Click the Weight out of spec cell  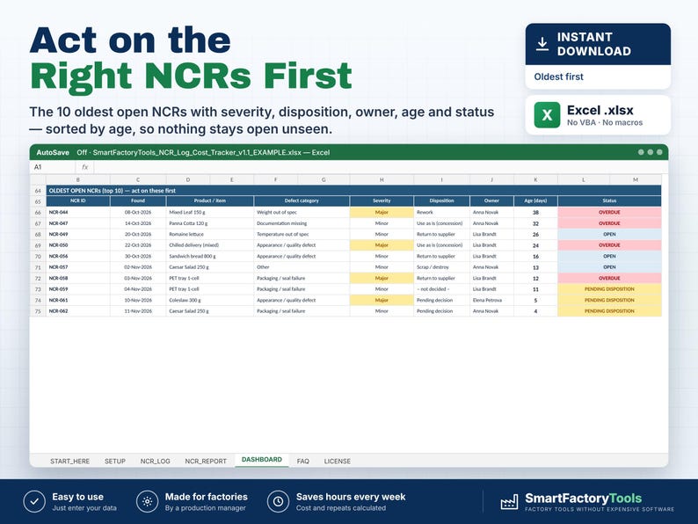click(302, 213)
